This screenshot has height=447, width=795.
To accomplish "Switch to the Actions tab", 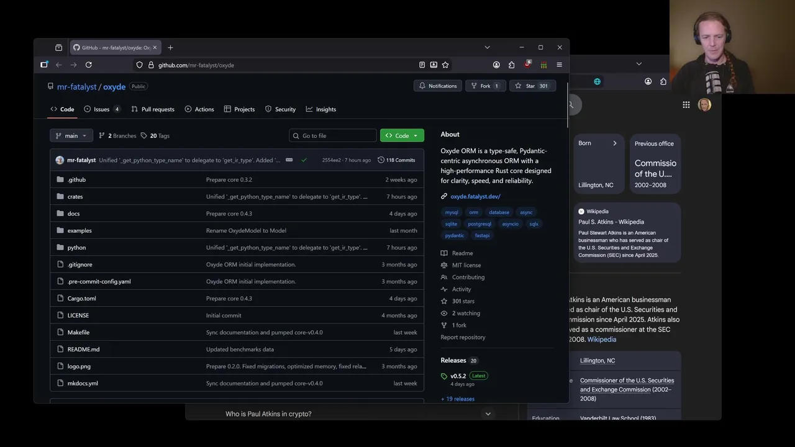I will (199, 109).
